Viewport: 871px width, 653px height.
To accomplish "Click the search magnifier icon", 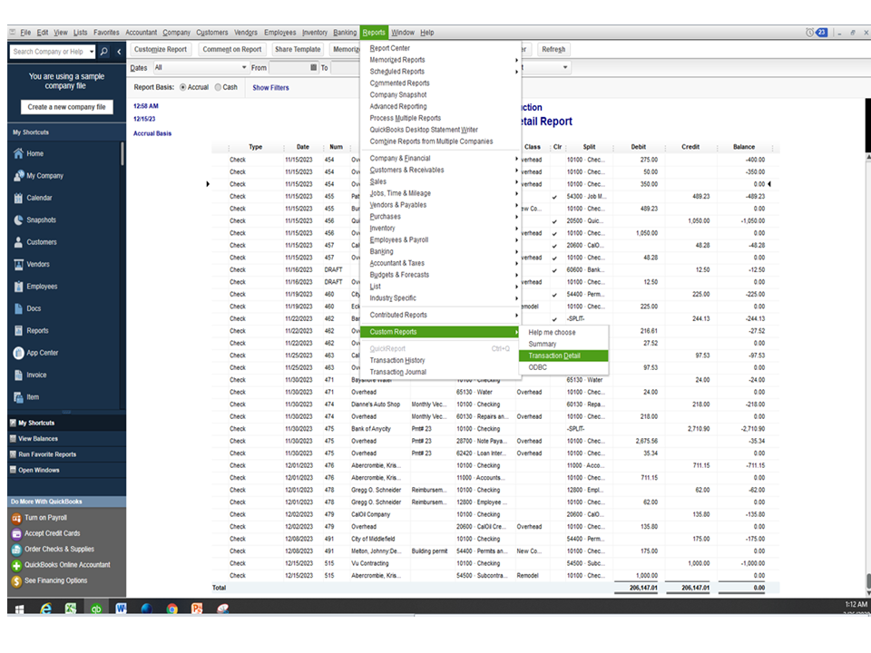I will [x=104, y=52].
